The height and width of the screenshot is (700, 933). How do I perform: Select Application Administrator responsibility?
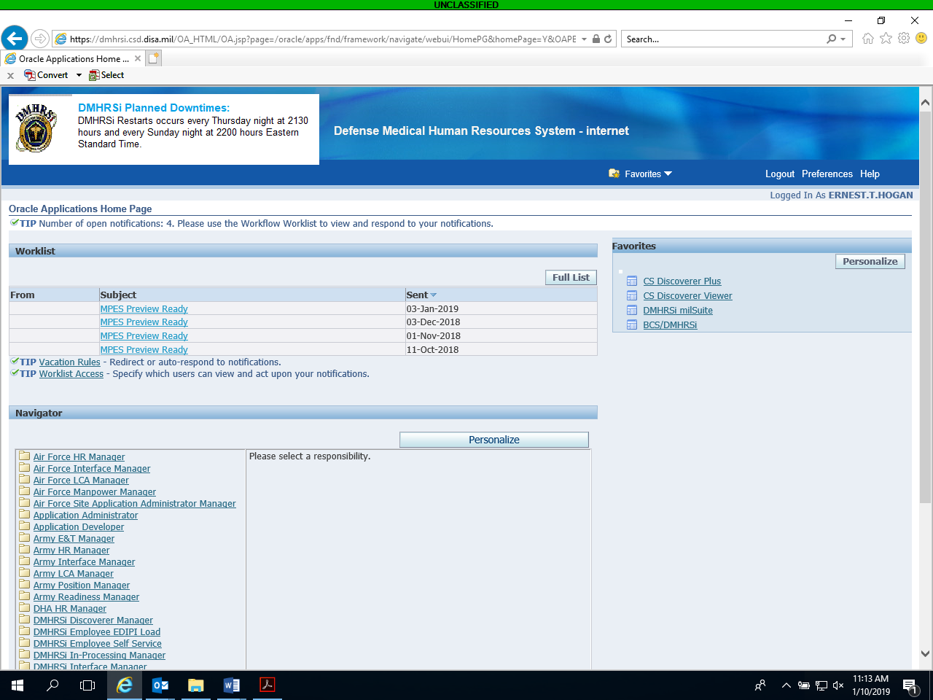85,515
